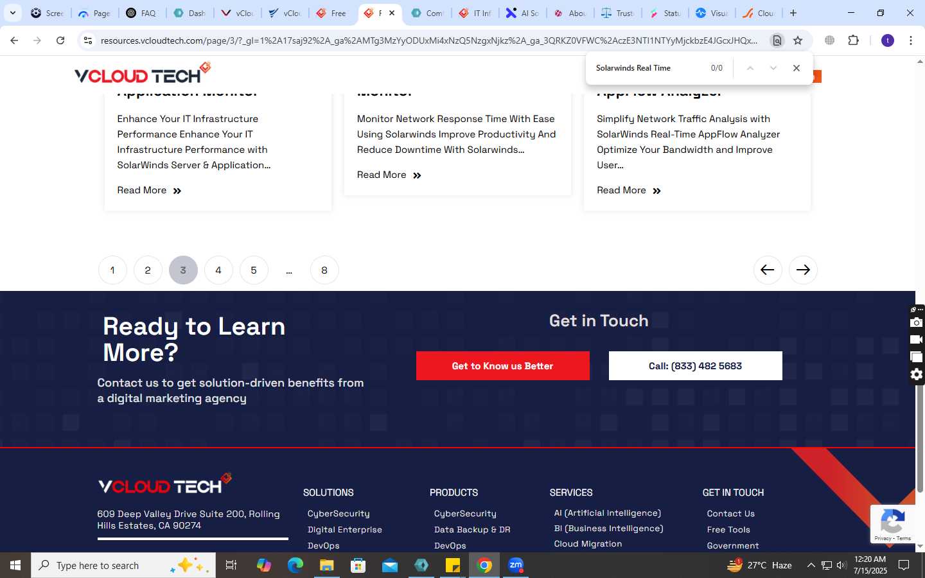
Task: Switch to the Trust tab
Action: coord(617,13)
